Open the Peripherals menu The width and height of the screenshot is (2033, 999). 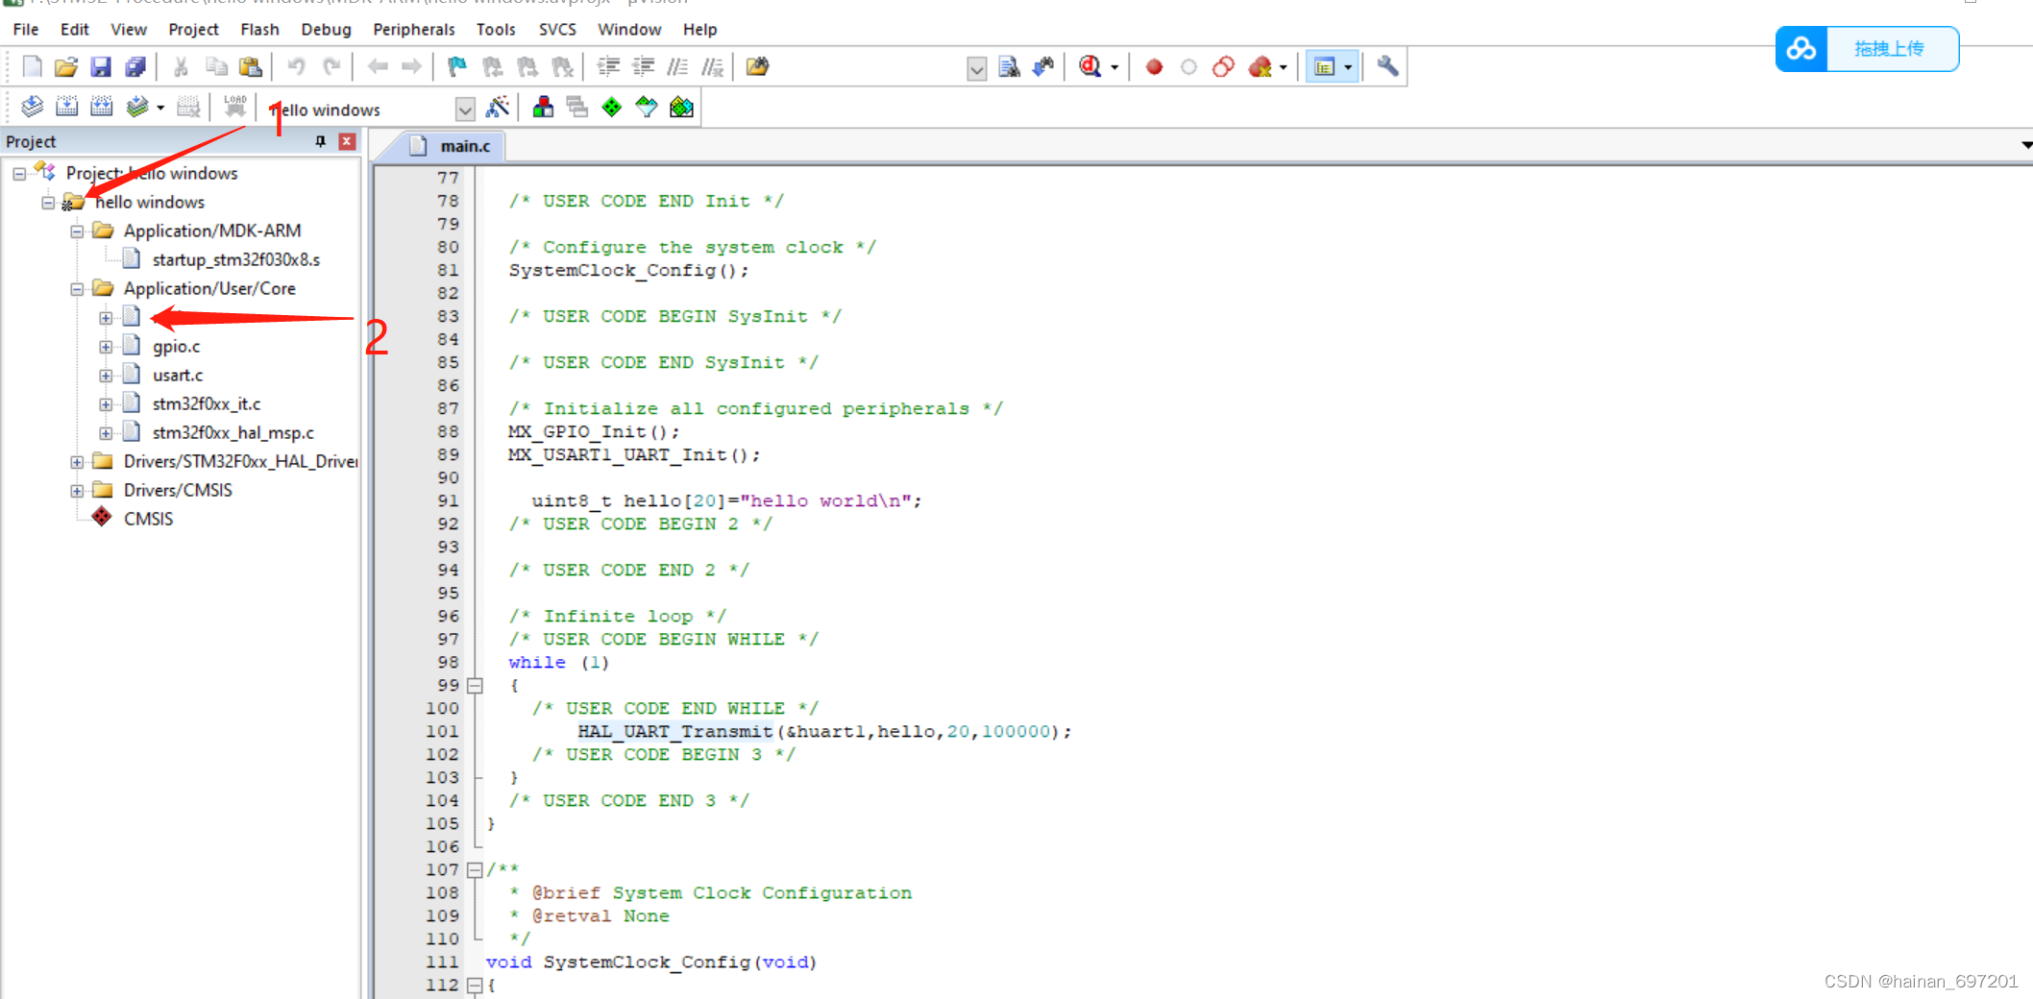tap(413, 30)
